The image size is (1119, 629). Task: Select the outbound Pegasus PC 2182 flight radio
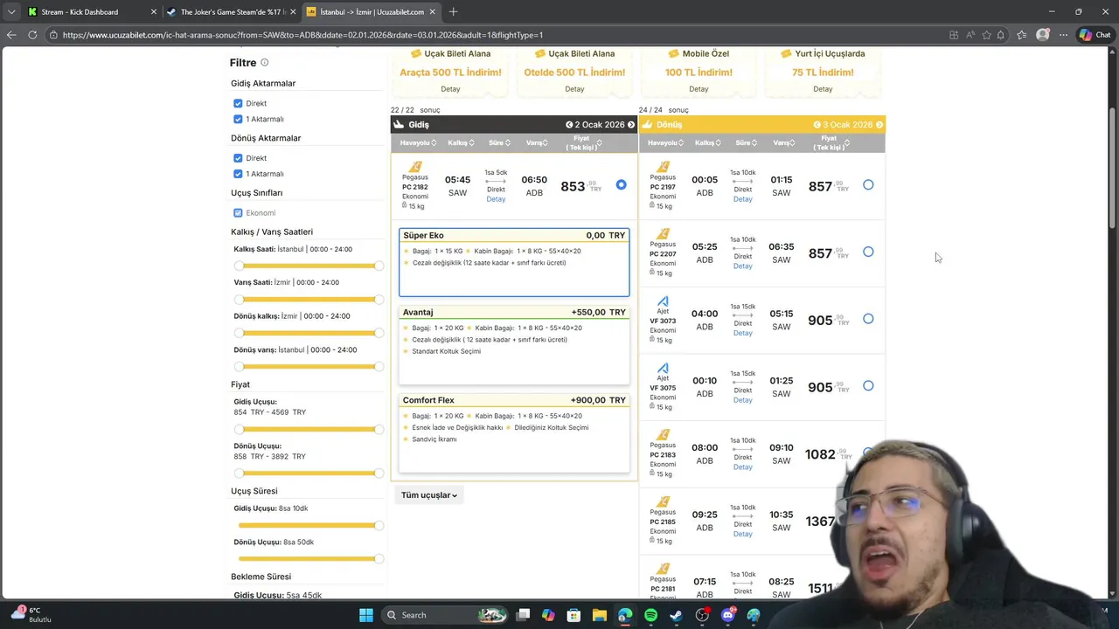click(x=621, y=184)
